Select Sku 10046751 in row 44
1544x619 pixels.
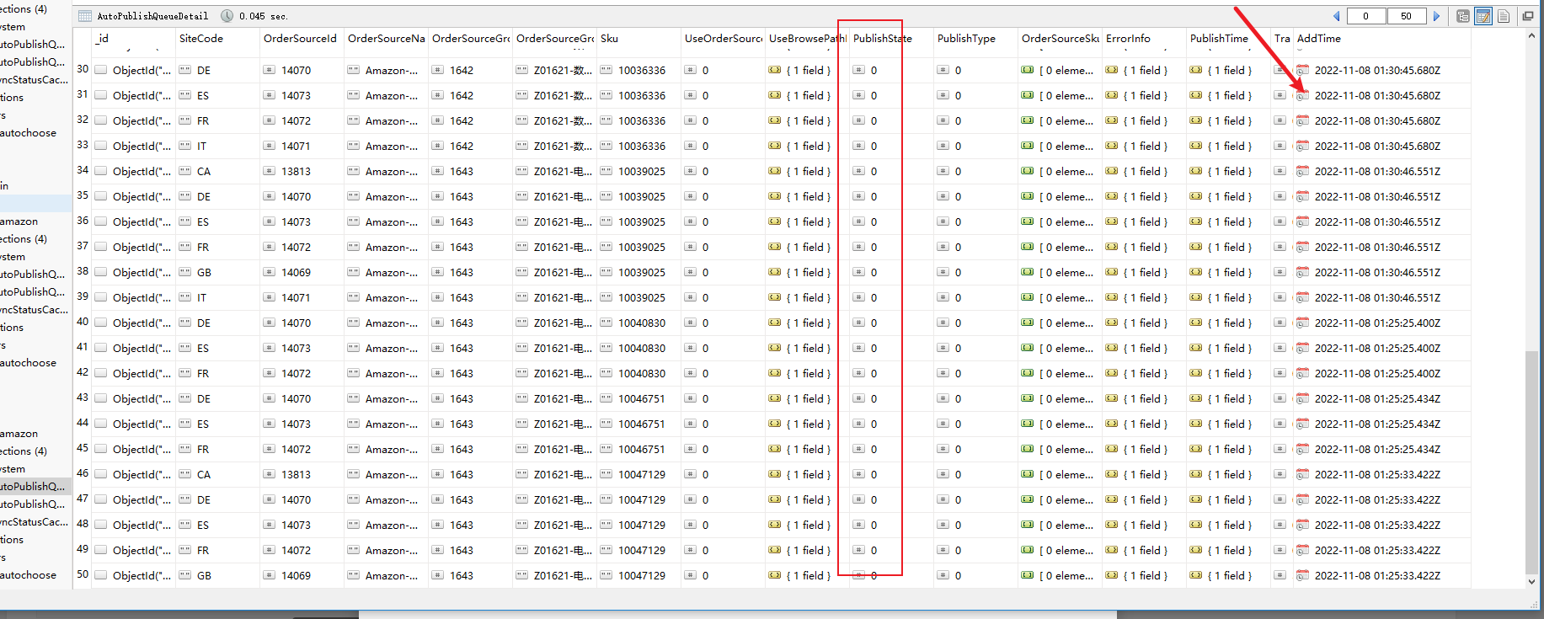click(638, 424)
